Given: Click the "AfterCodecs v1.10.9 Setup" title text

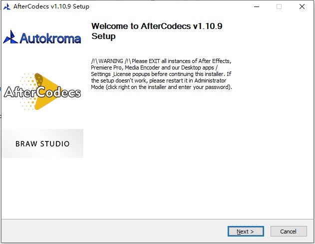Looking at the screenshot, I should click(51, 6).
